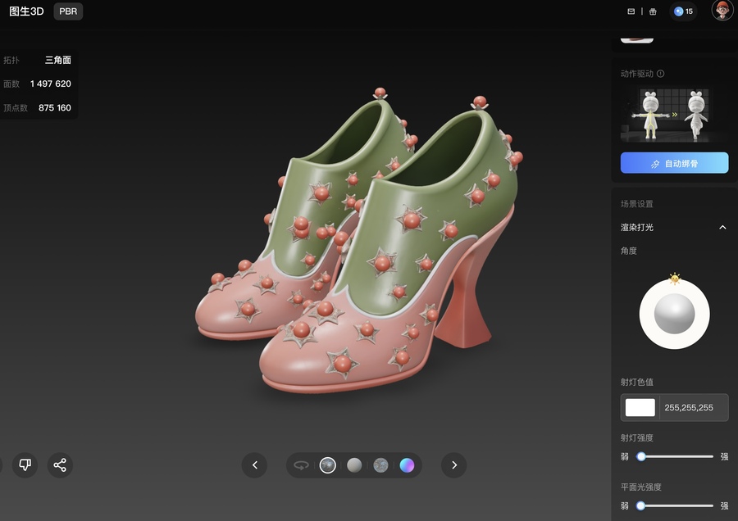738x521 pixels.
Task: Select the PBR mode tag
Action: pos(68,11)
